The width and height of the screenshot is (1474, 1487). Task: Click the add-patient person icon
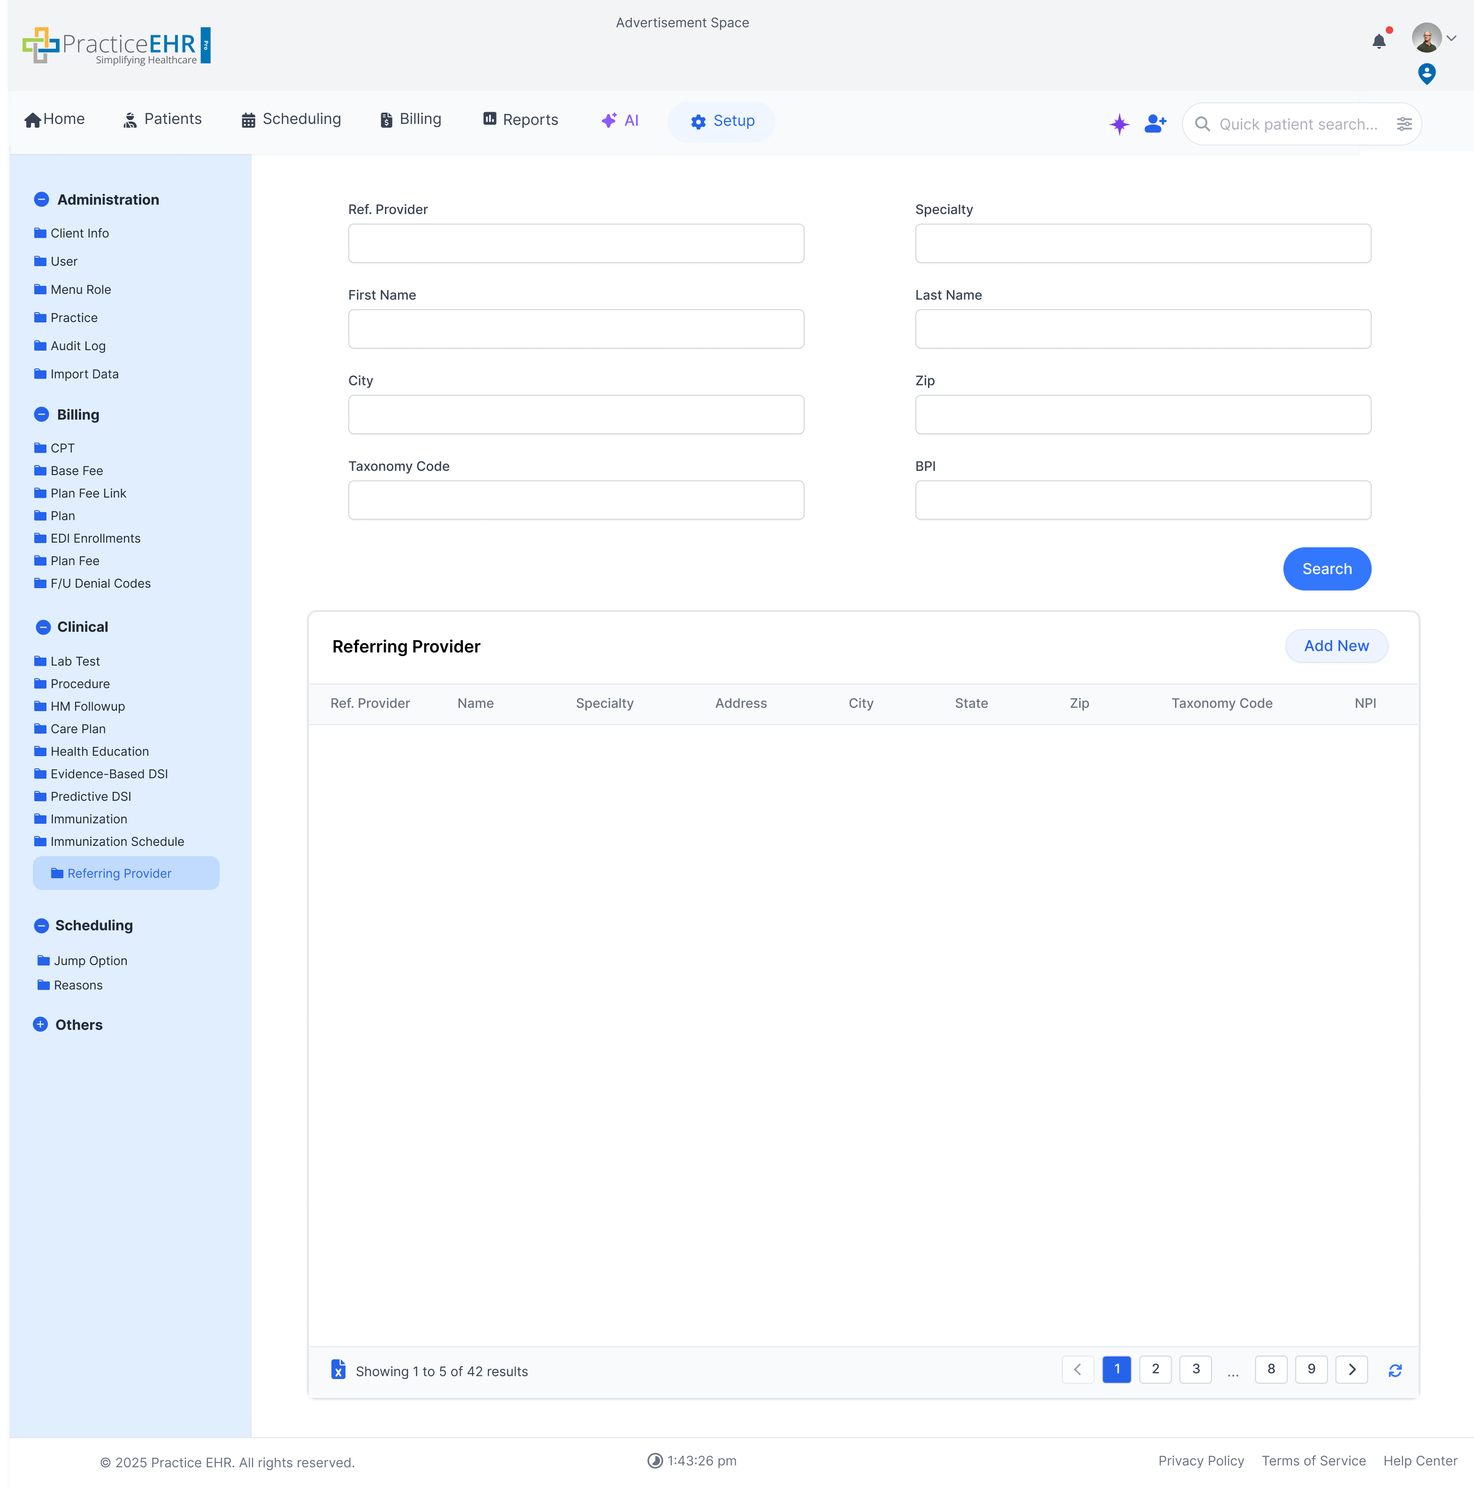click(x=1155, y=124)
